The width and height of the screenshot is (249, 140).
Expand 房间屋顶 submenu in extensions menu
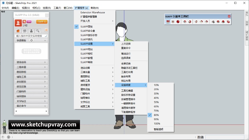point(95,85)
